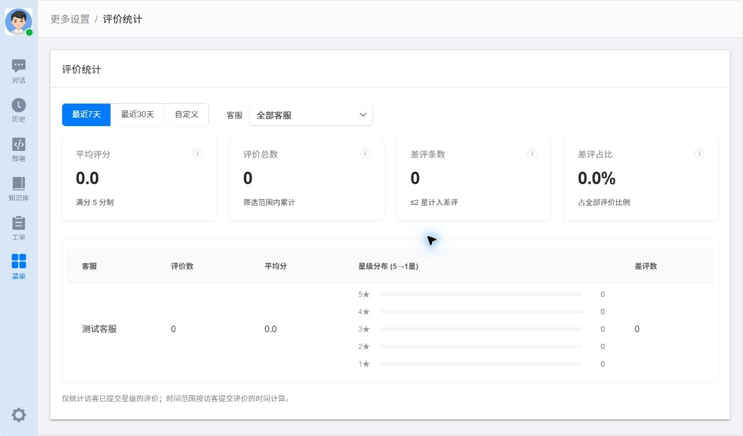Open the 对话 chat section
The height and width of the screenshot is (436, 743).
[19, 72]
